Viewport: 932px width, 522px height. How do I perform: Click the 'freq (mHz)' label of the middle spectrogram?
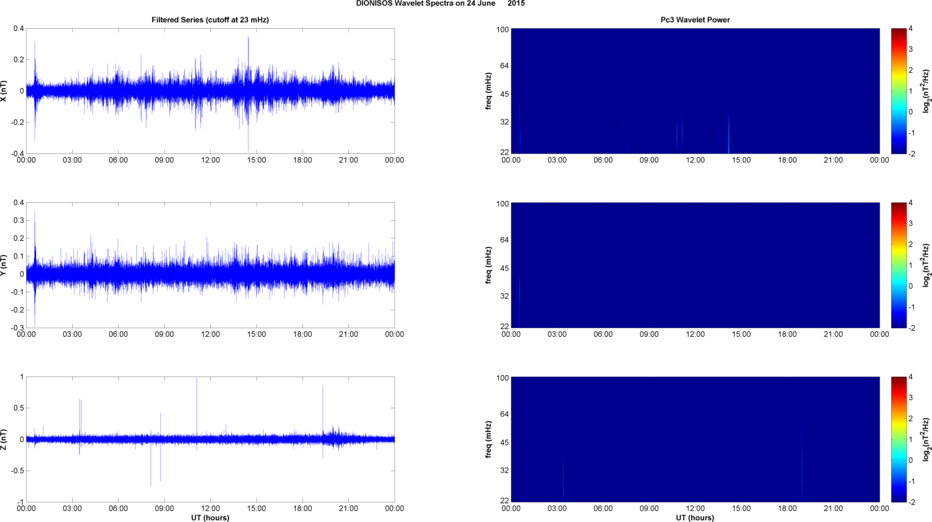[488, 265]
